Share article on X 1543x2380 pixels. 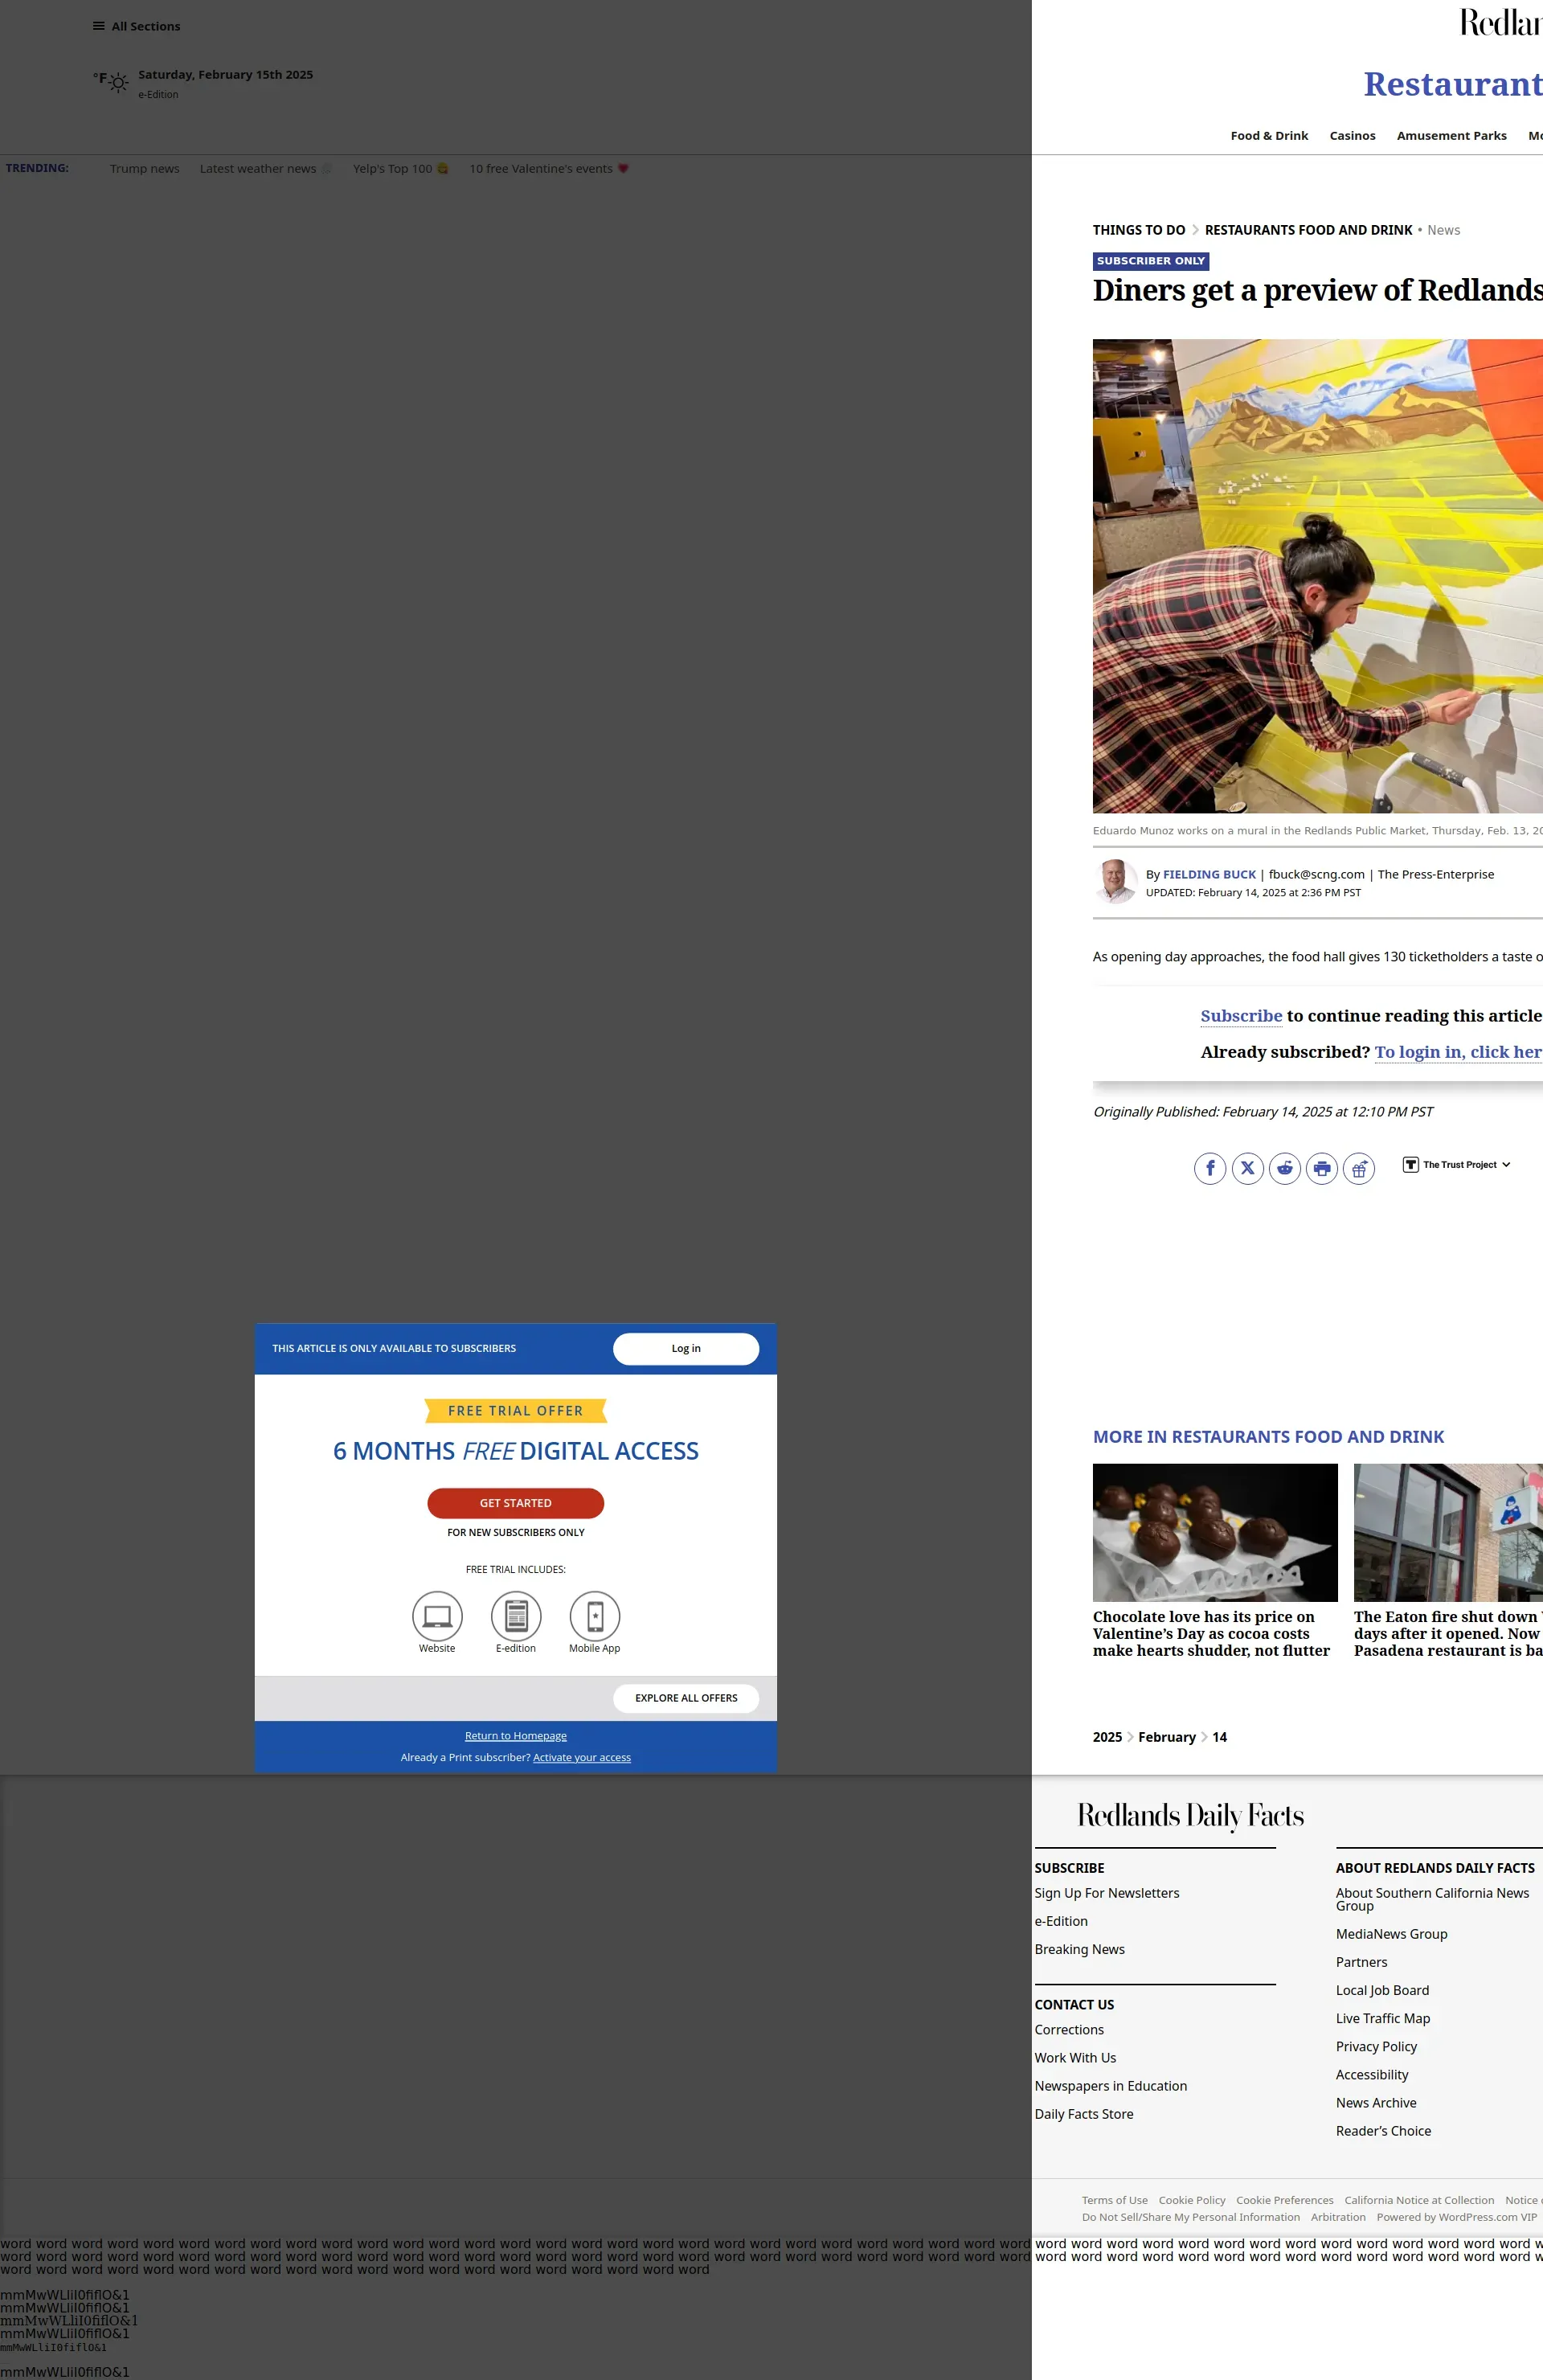click(x=1247, y=1168)
